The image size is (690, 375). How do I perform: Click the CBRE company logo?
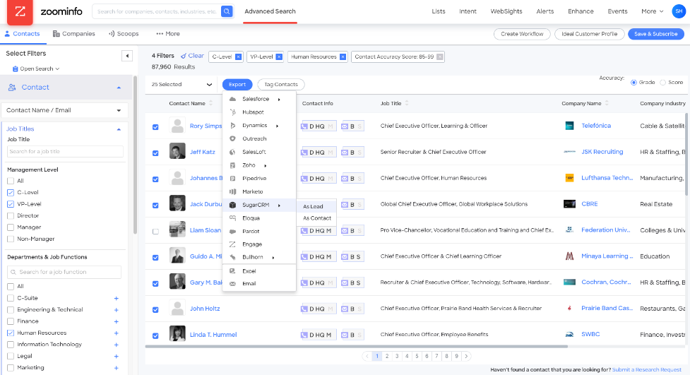click(569, 204)
